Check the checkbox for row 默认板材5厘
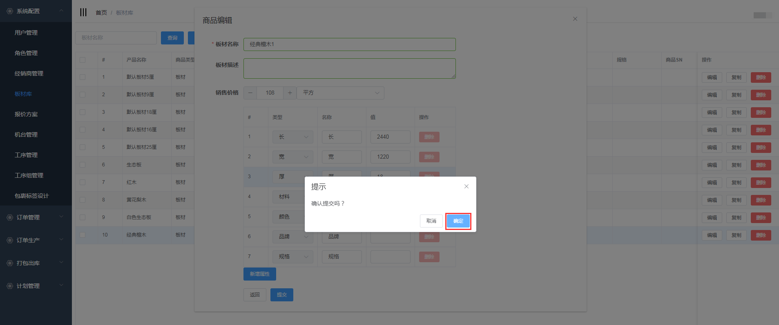 coord(83,77)
